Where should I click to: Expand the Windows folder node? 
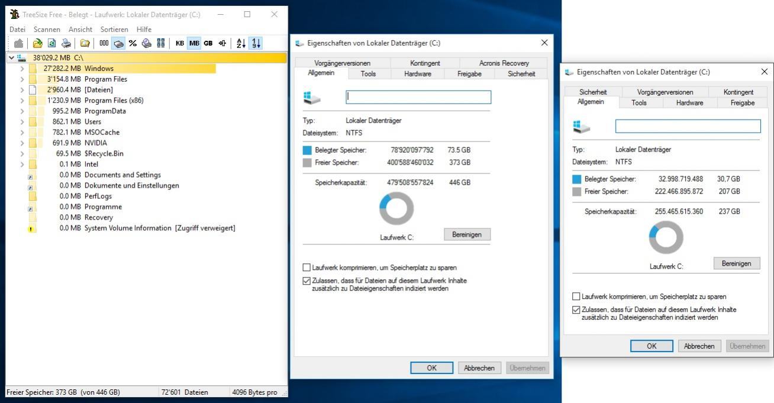22,69
